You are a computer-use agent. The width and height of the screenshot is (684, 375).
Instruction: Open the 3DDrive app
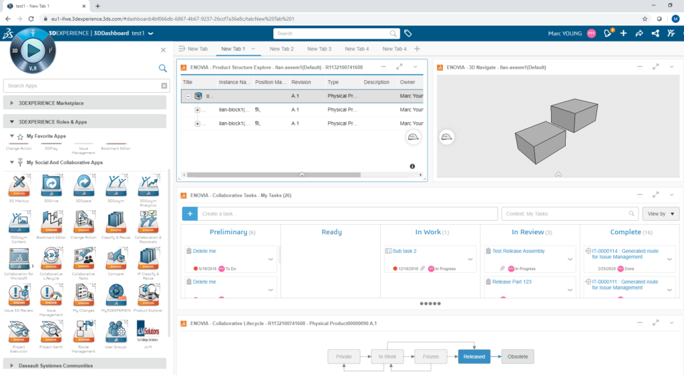pyautogui.click(x=51, y=186)
